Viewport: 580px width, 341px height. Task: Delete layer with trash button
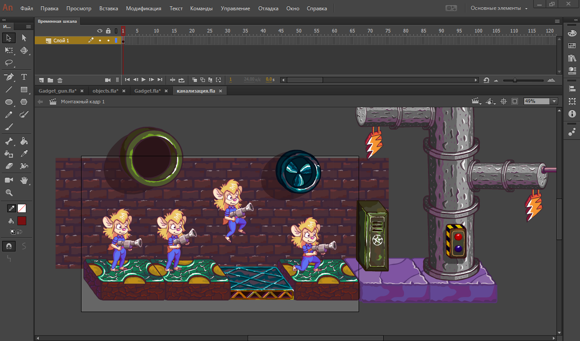[x=60, y=80]
